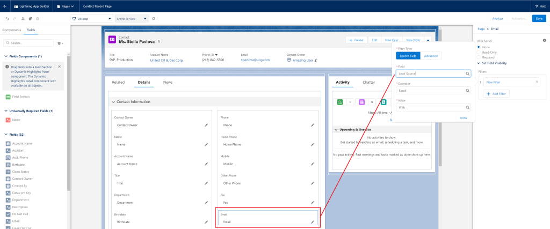
Task: Open the Related tab
Action: [118, 82]
